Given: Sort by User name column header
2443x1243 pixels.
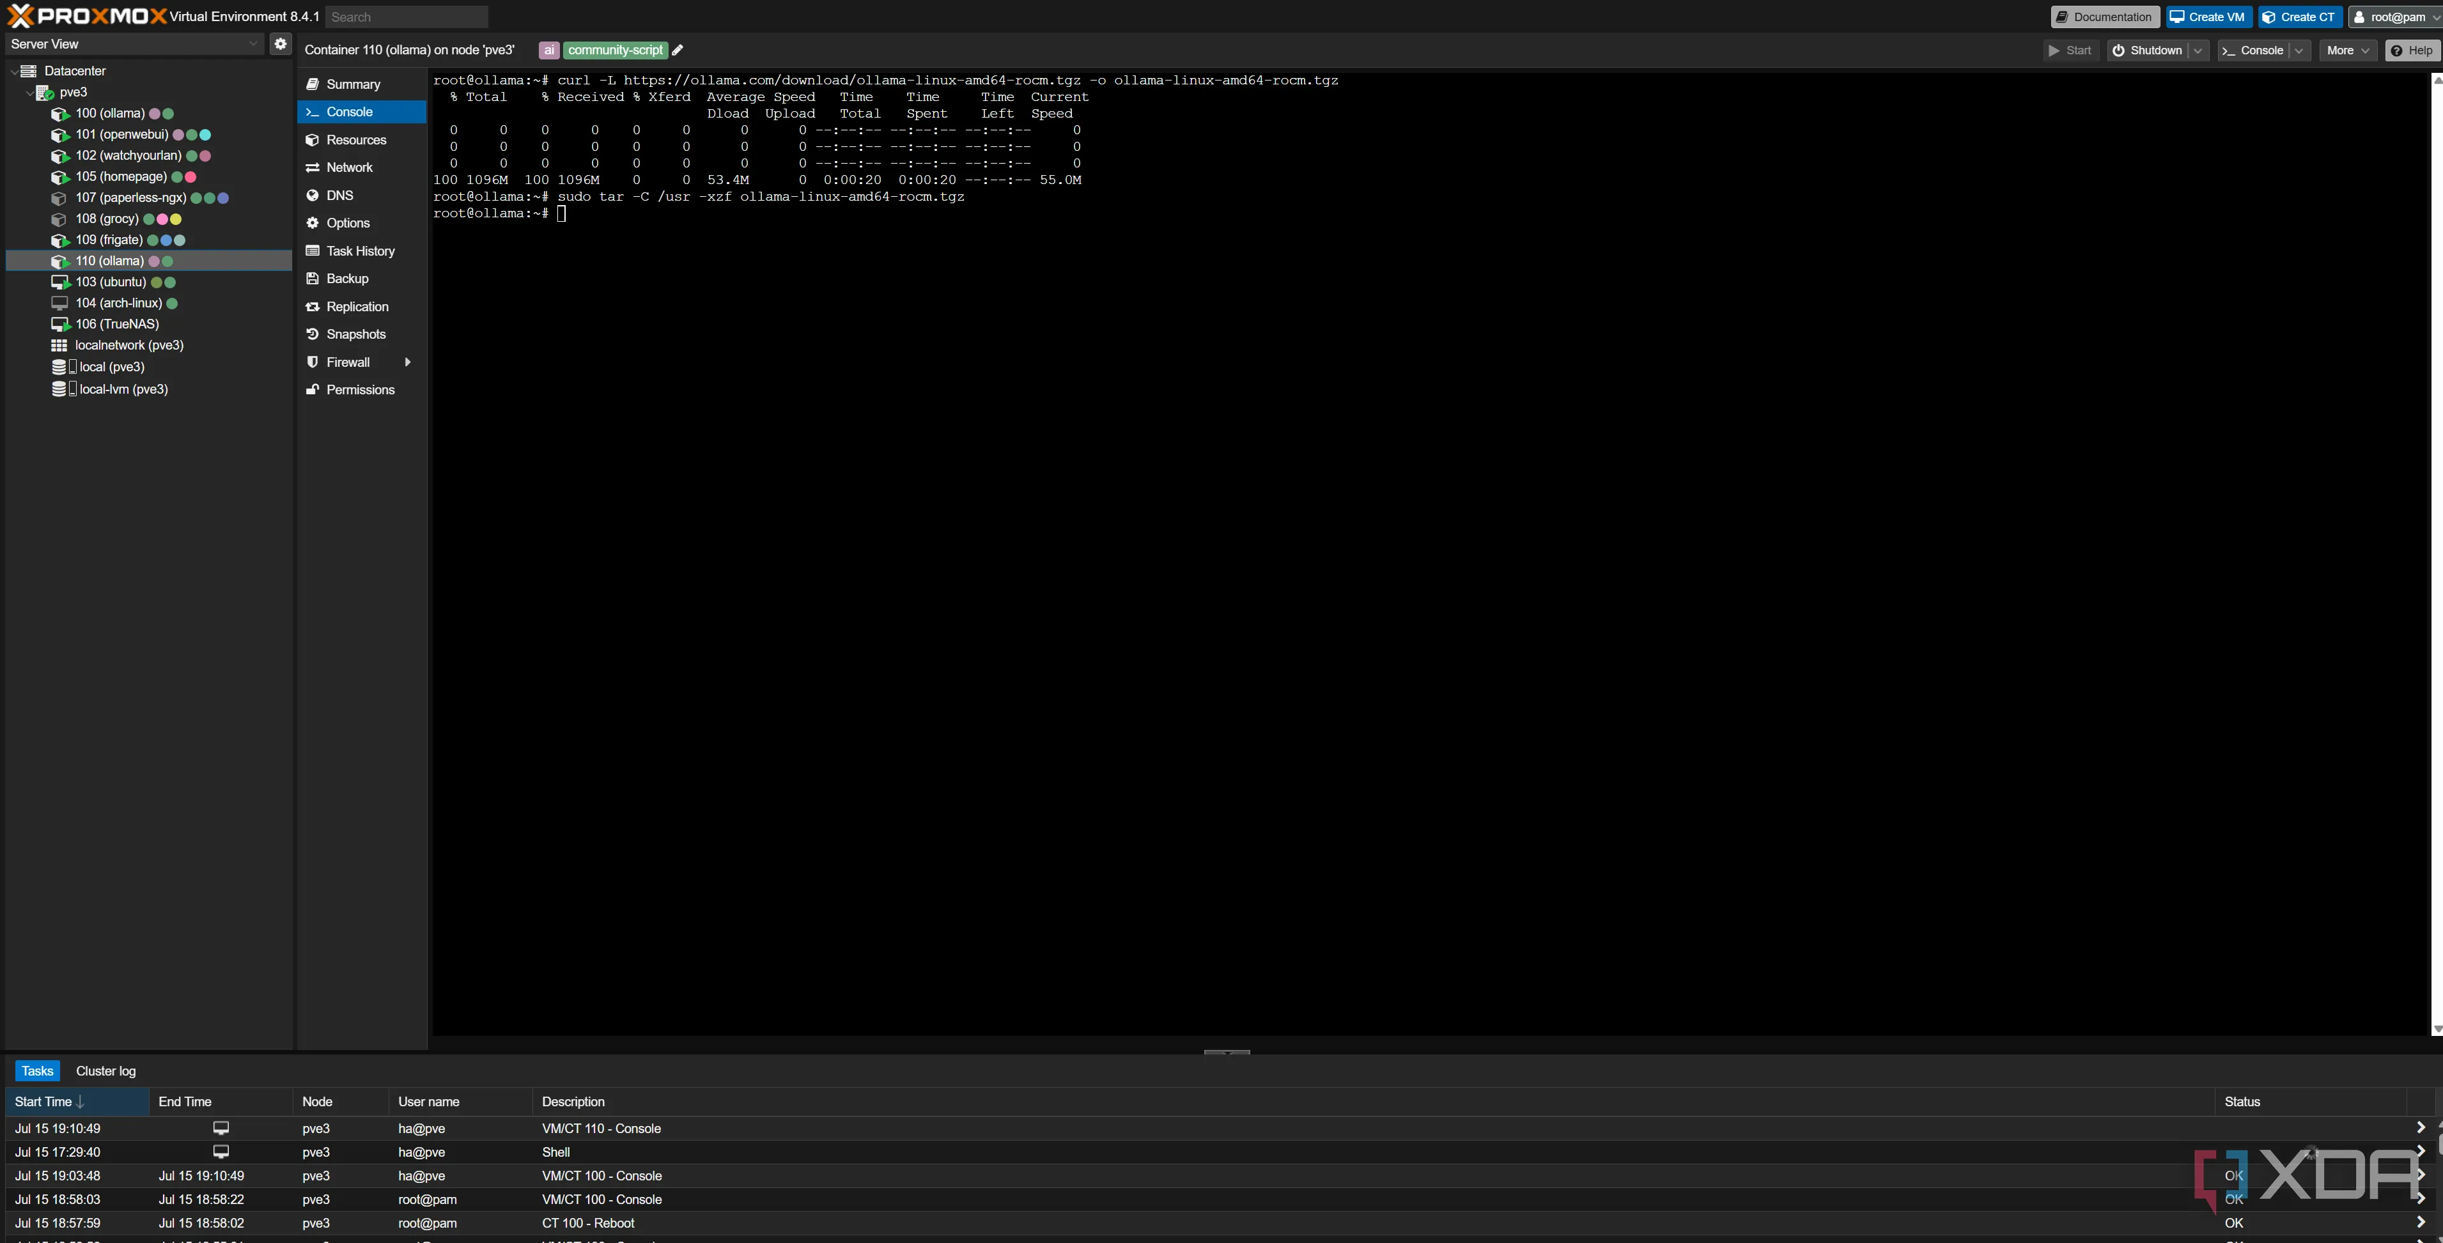Looking at the screenshot, I should (460, 1102).
